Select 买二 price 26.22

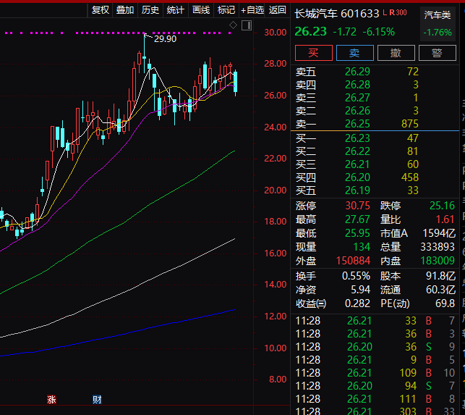pyautogui.click(x=357, y=151)
